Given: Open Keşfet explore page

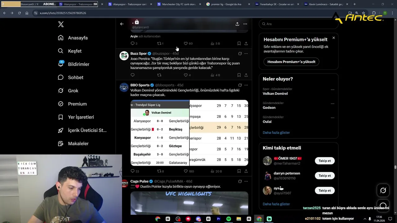Looking at the screenshot, I should [70, 51].
